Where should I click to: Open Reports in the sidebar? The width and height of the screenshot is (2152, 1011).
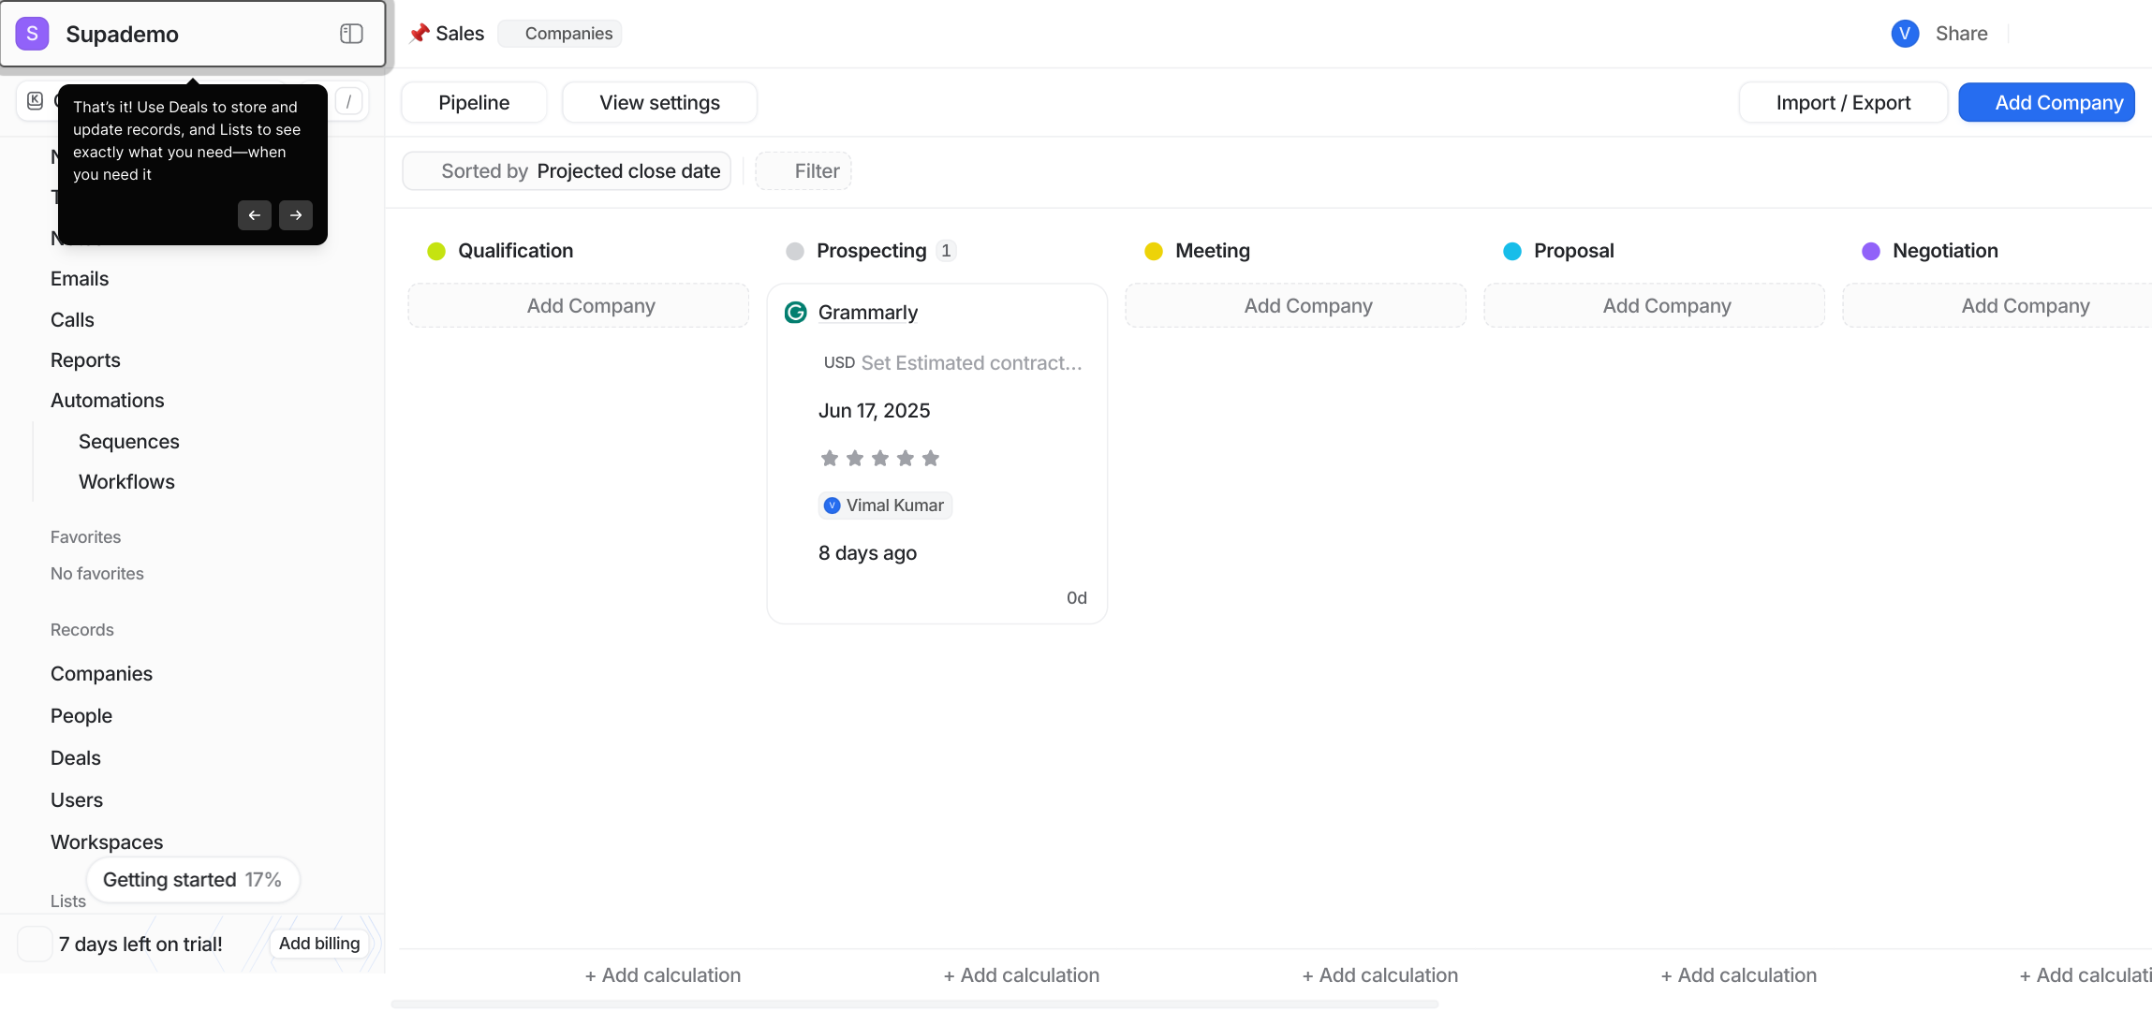[85, 360]
